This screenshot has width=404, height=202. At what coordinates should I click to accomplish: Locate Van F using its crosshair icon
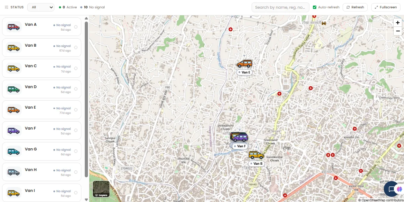click(x=76, y=131)
